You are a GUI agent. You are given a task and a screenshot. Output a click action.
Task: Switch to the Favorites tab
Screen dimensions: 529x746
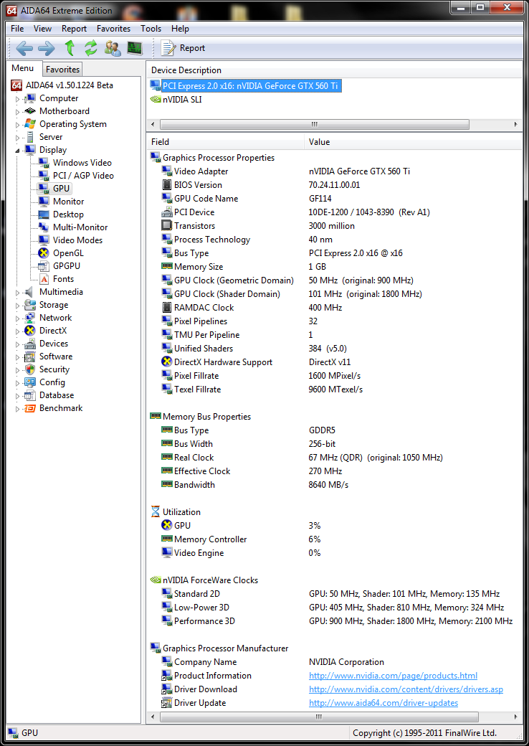point(62,70)
